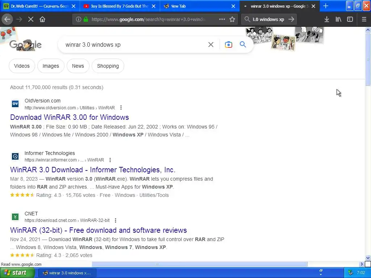Click the horizontal scrollbar right arrow
Viewport: 371px width, 278px height.
362,264
